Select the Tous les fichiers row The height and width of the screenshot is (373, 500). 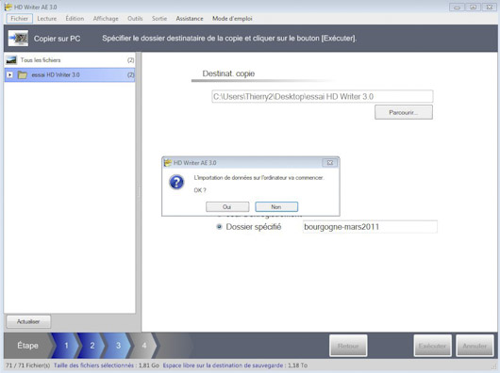pyautogui.click(x=70, y=60)
